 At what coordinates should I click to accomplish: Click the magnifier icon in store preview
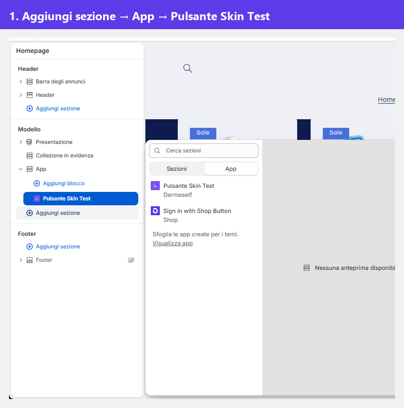(x=188, y=69)
